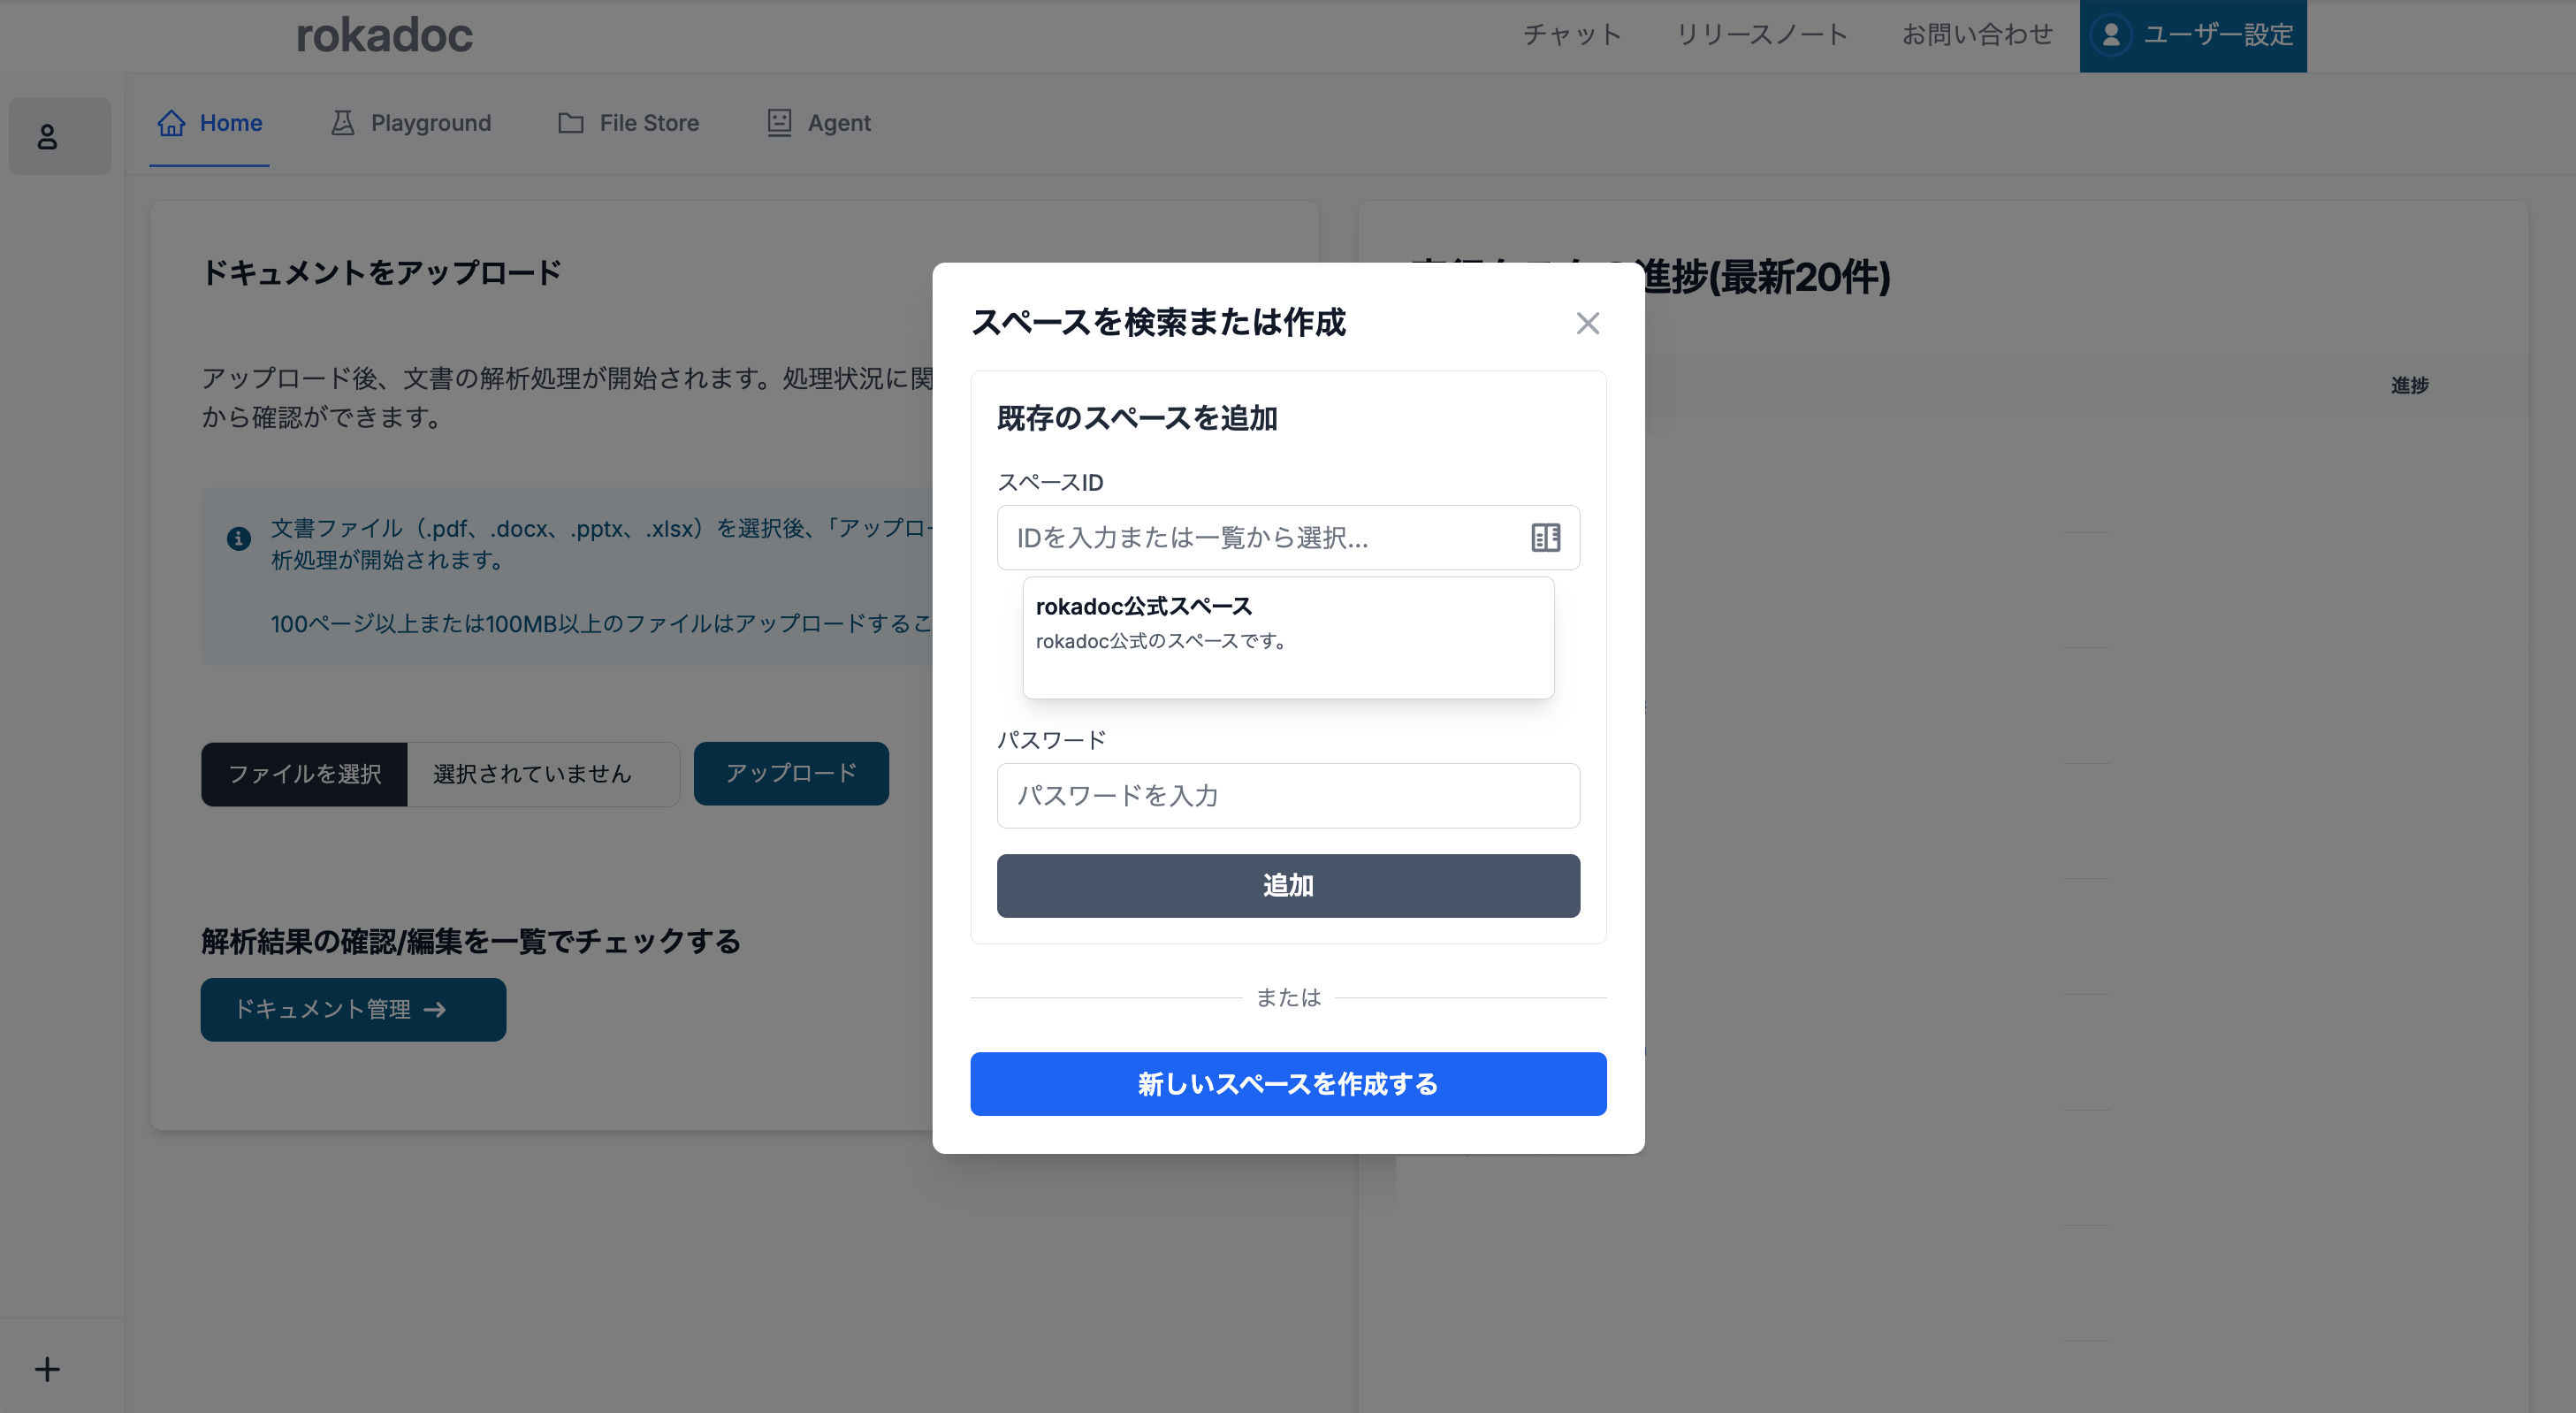Image resolution: width=2576 pixels, height=1413 pixels.
Task: Click the arrow icon in ドキュメント管理
Action: (x=434, y=1010)
